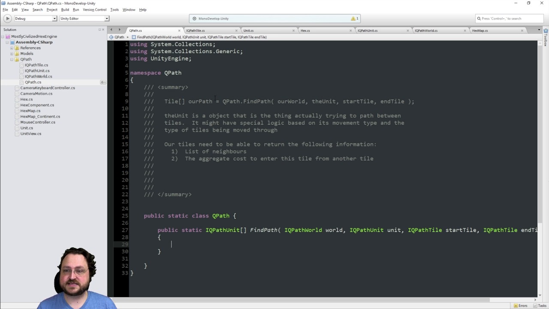The image size is (549, 309).
Task: Open the File menu
Action: tap(5, 9)
